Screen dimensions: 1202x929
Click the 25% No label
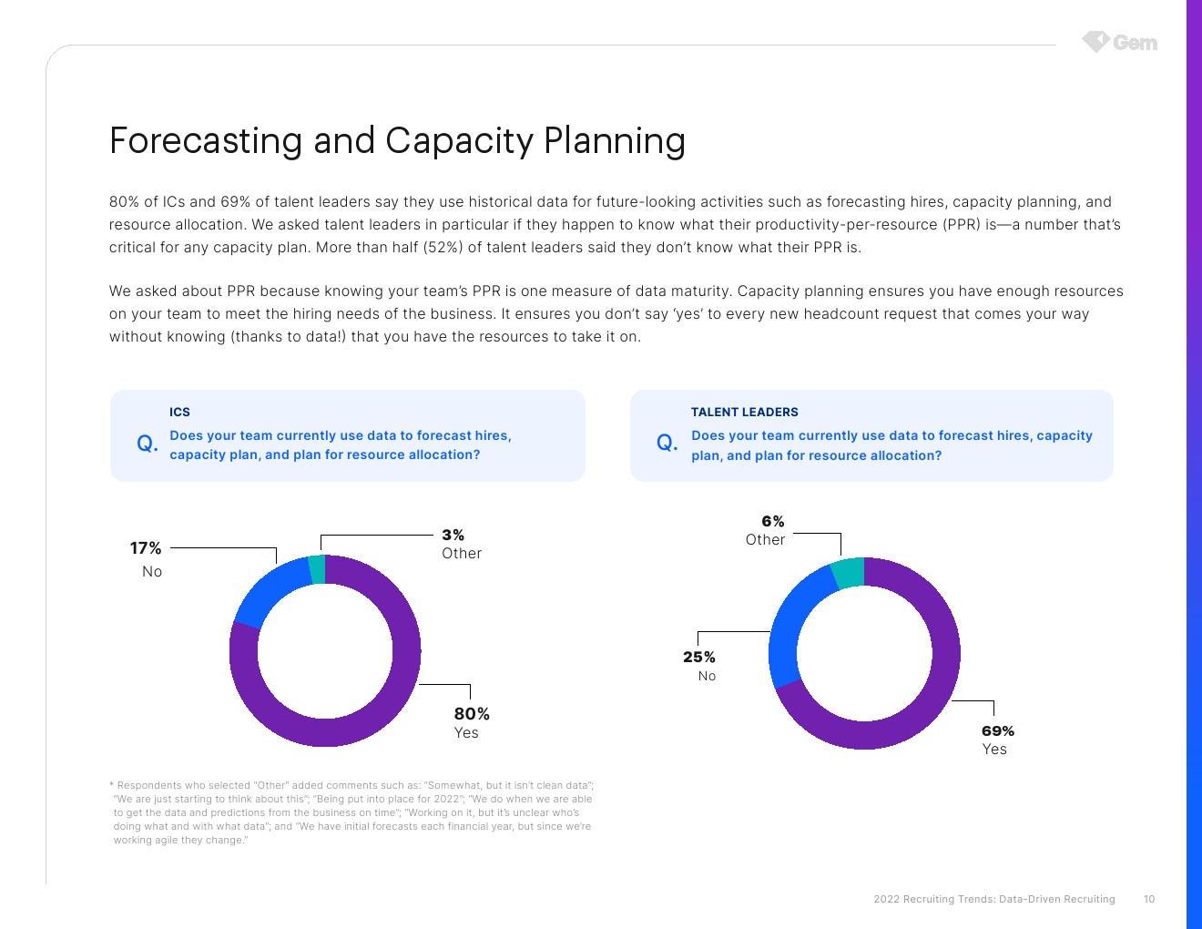coord(699,666)
